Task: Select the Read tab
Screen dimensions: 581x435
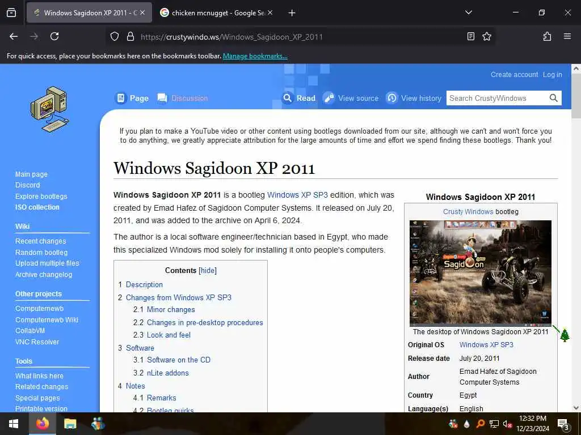Action: tap(298, 98)
